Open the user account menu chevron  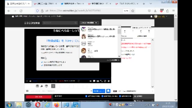(166, 16)
